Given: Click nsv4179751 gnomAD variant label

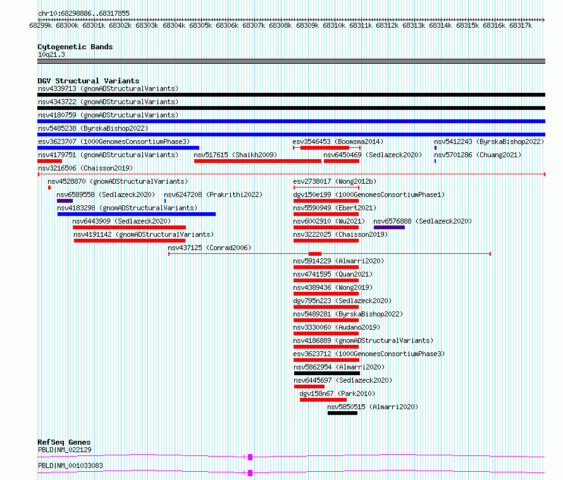Looking at the screenshot, I should pyautogui.click(x=108, y=155).
